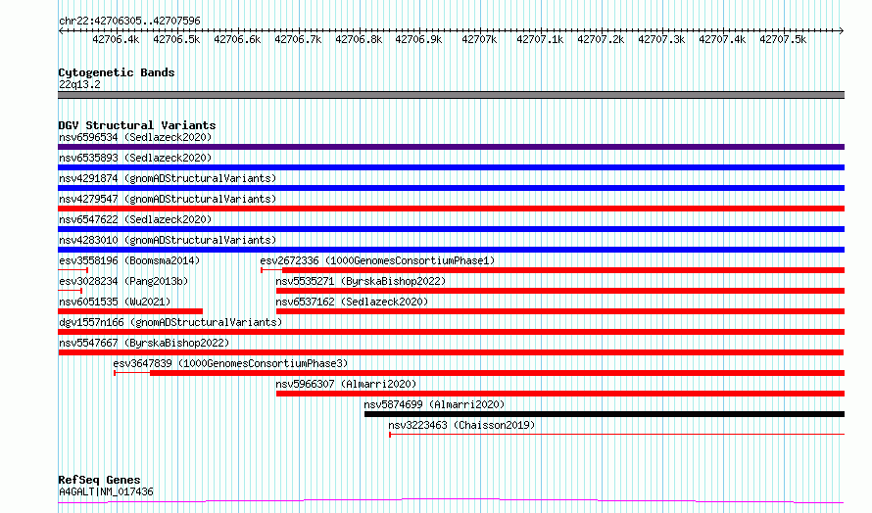872x513 pixels.
Task: Click nsv3223463 (Chaisson2019) variant label
Action: [461, 425]
